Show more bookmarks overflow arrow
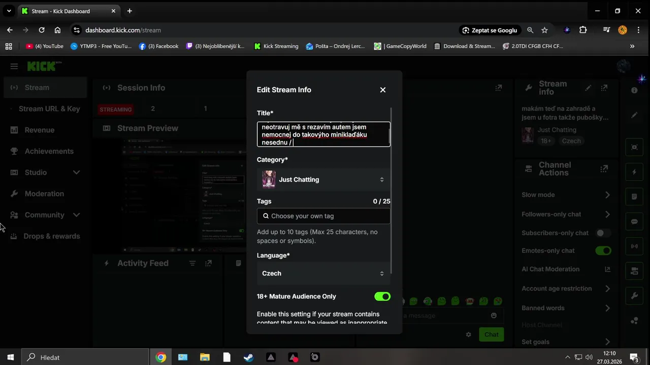Viewport: 650px width, 365px height. (x=632, y=46)
